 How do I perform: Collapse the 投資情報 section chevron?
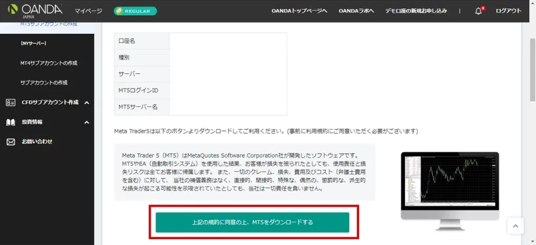click(87, 122)
